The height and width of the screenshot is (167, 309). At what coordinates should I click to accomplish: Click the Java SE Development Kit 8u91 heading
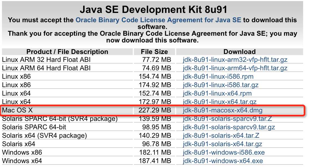pos(153,10)
